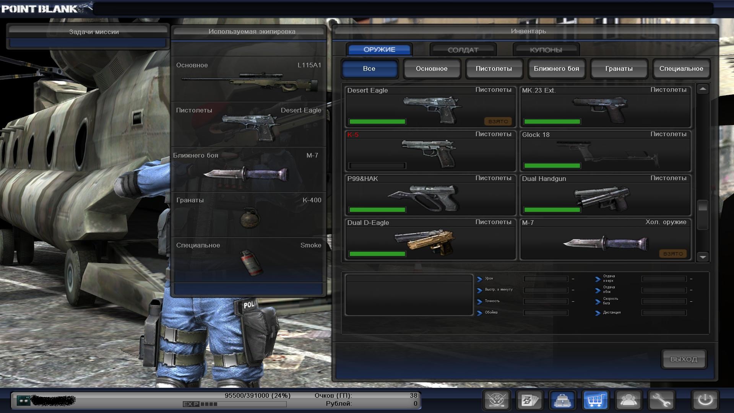
Task: Open settings with the wrench icon
Action: tap(661, 400)
